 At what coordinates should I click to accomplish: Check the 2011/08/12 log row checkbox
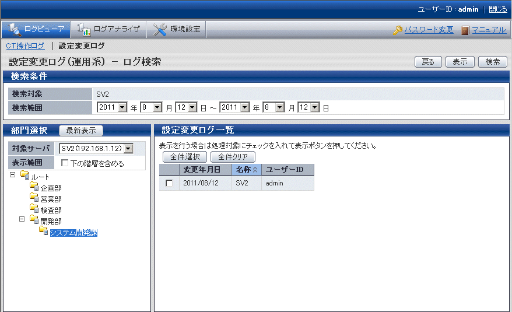169,183
